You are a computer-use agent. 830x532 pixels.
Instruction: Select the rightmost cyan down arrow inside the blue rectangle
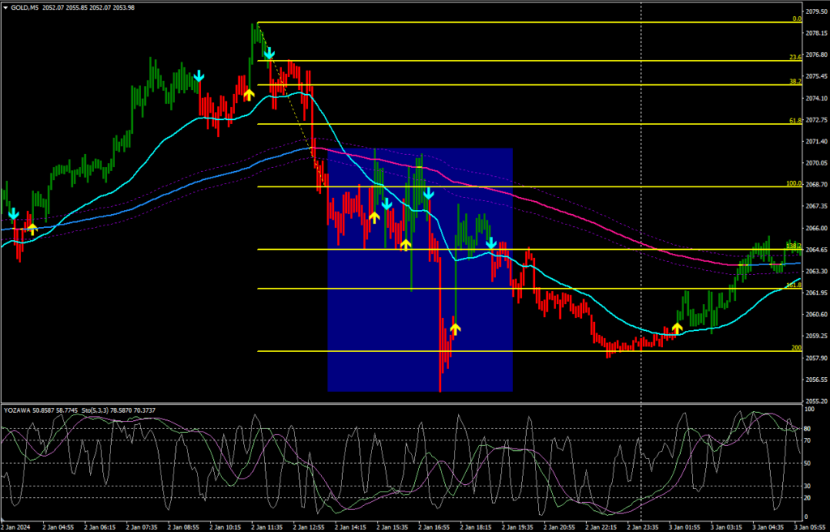click(x=490, y=242)
